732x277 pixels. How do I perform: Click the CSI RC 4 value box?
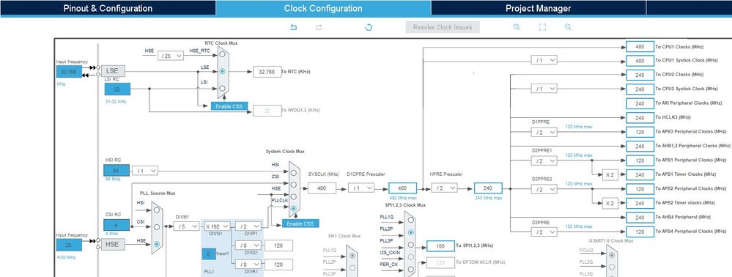(117, 225)
